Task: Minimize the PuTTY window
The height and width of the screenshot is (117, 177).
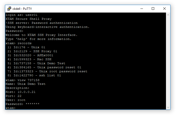Action: [x=141, y=9]
